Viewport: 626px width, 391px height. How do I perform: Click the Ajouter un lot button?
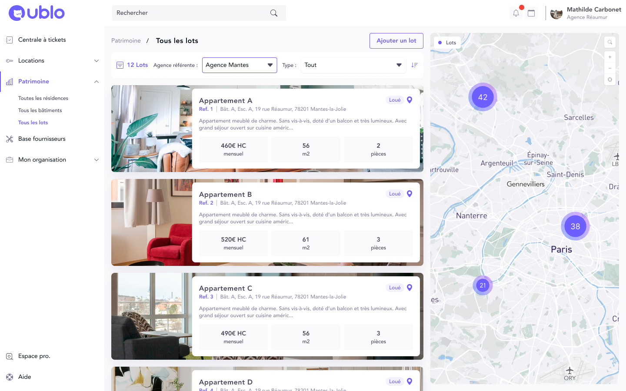click(396, 40)
